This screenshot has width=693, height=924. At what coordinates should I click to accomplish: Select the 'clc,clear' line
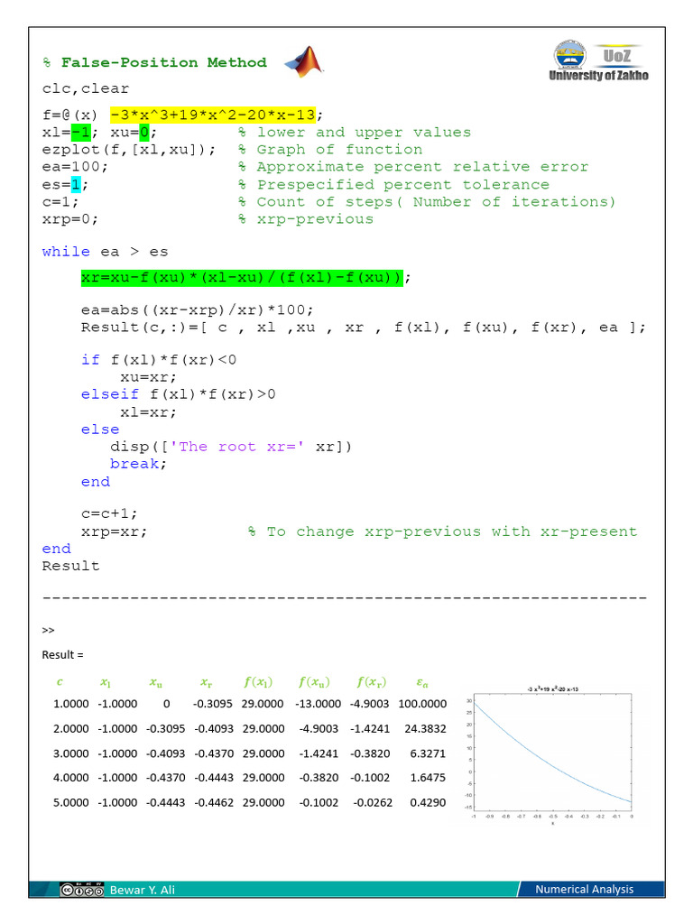[86, 88]
